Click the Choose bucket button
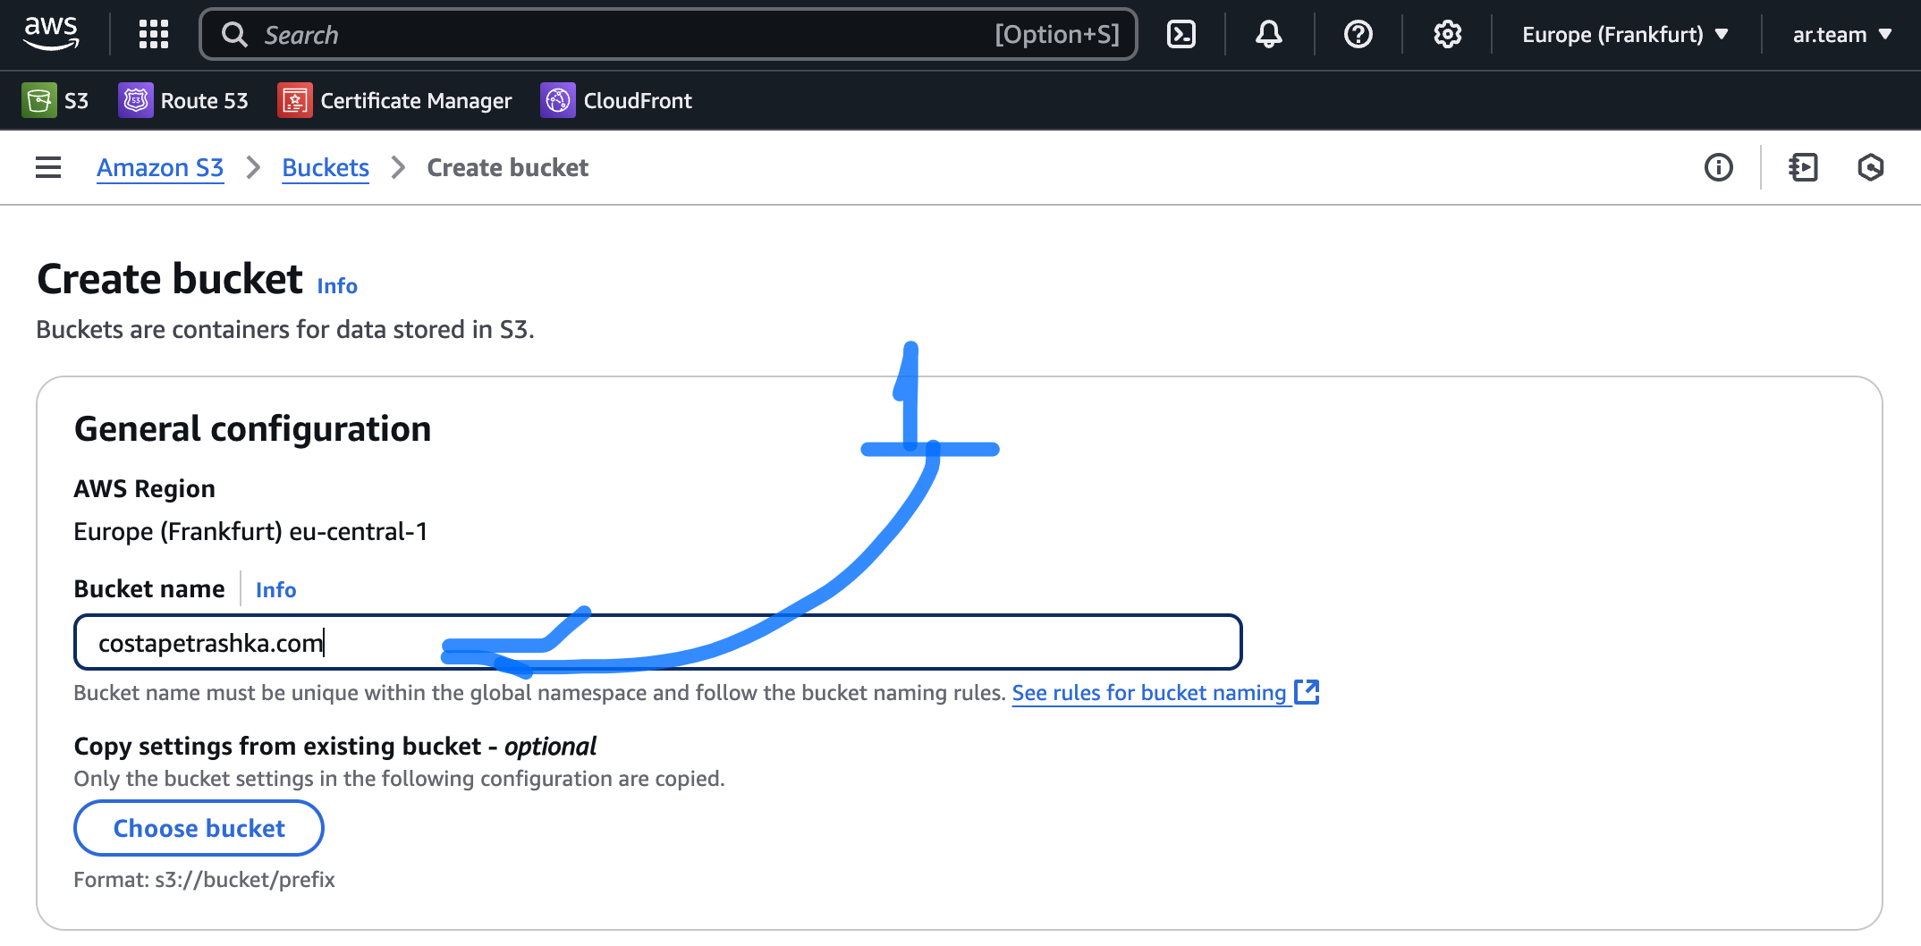This screenshot has height=946, width=1921. coord(199,828)
